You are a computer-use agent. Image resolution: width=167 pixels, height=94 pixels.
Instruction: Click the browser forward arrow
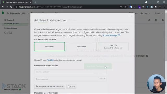click(7, 7)
